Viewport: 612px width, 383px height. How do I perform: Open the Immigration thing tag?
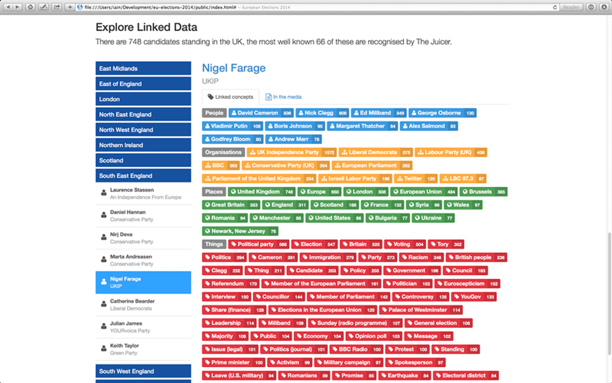[328, 257]
